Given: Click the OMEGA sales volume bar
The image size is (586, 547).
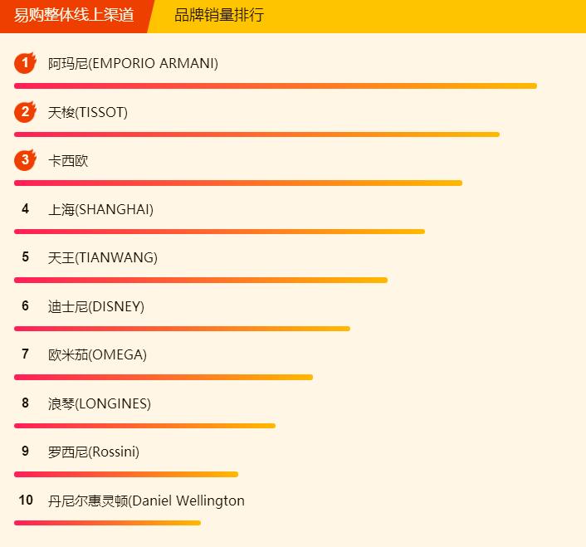Looking at the screenshot, I should 164,377.
